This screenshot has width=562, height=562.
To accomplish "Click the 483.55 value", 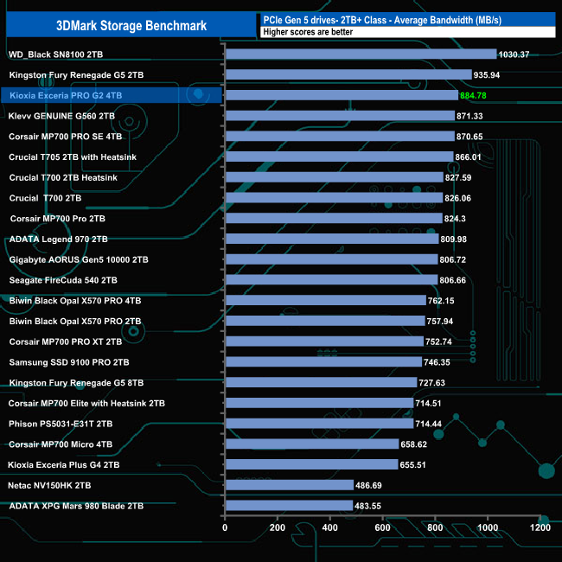I will coord(367,506).
